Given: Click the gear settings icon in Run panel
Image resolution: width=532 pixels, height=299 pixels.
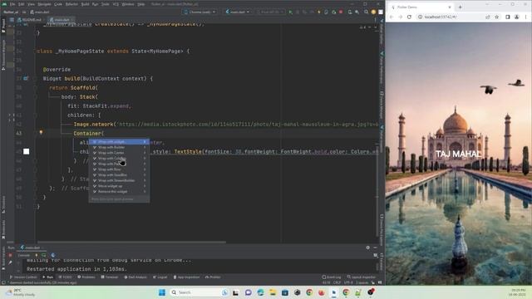Looking at the screenshot, I should point(367,248).
